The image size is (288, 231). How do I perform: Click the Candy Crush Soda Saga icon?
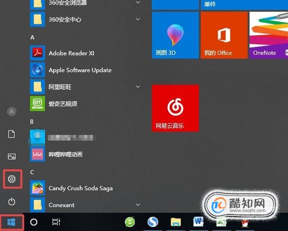pos(38,188)
